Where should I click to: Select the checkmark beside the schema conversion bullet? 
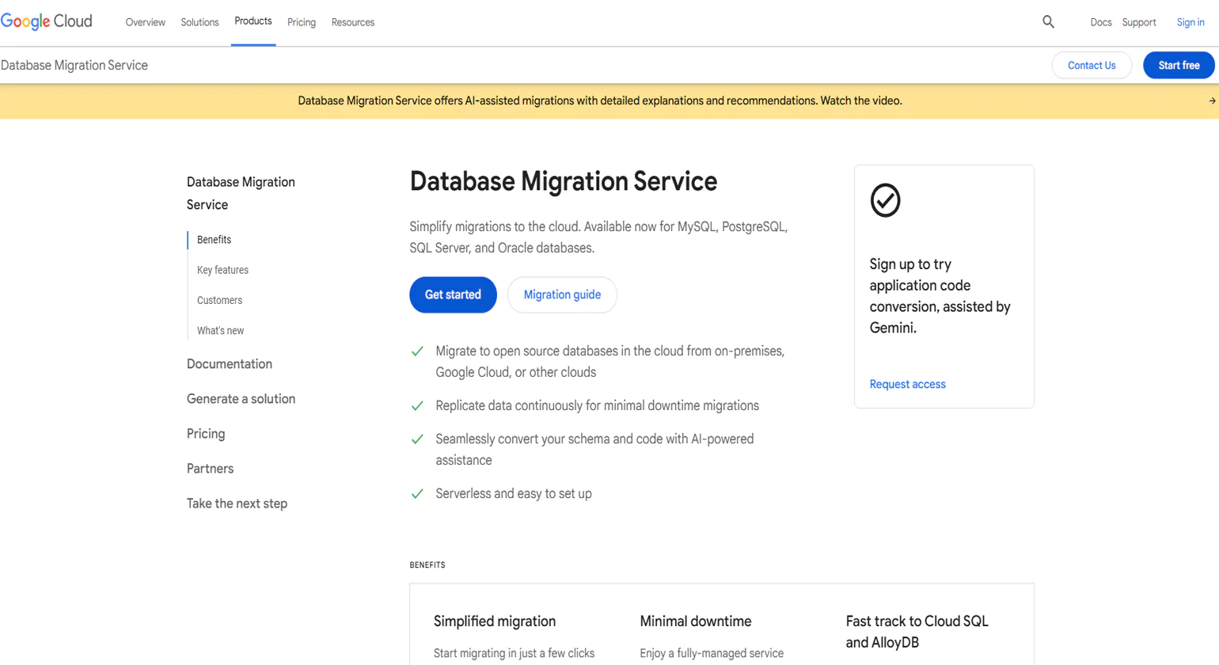[417, 439]
